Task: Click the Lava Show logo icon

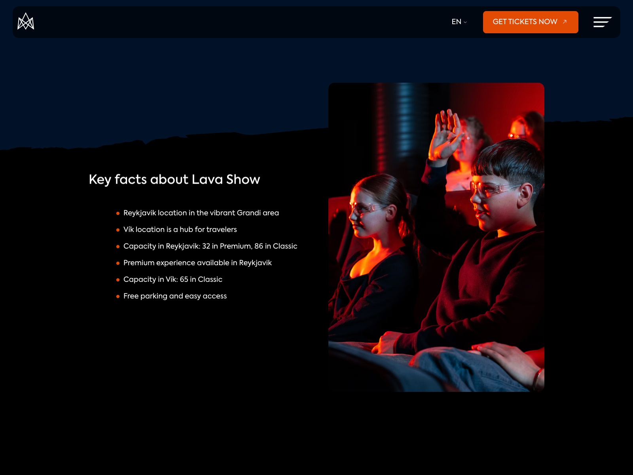Action: coord(26,21)
